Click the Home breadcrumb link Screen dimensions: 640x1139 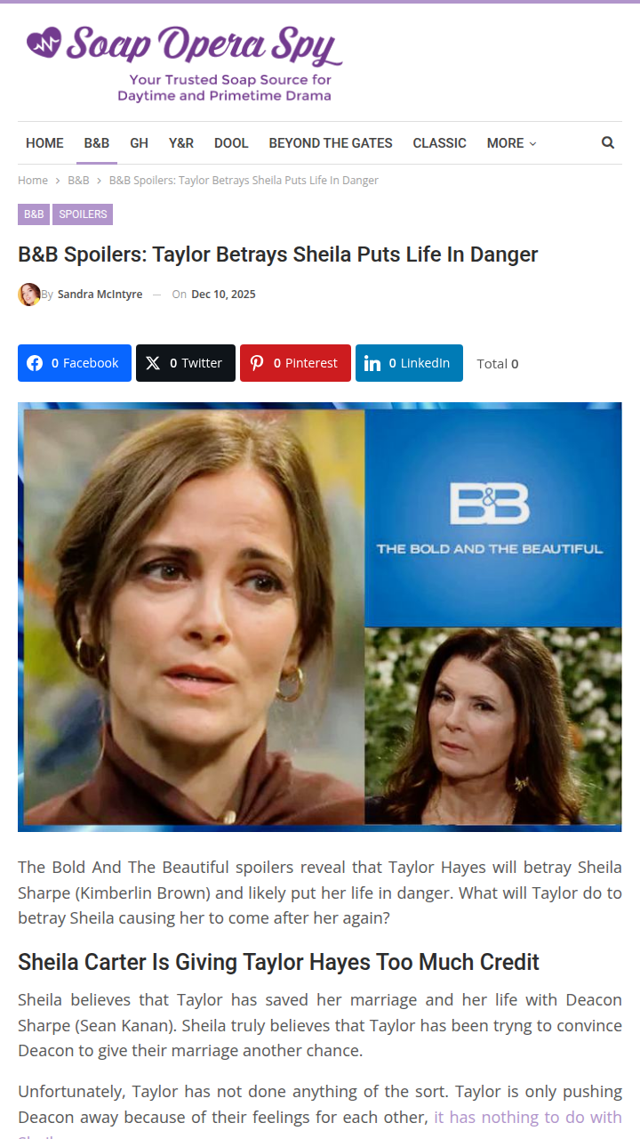click(x=33, y=180)
